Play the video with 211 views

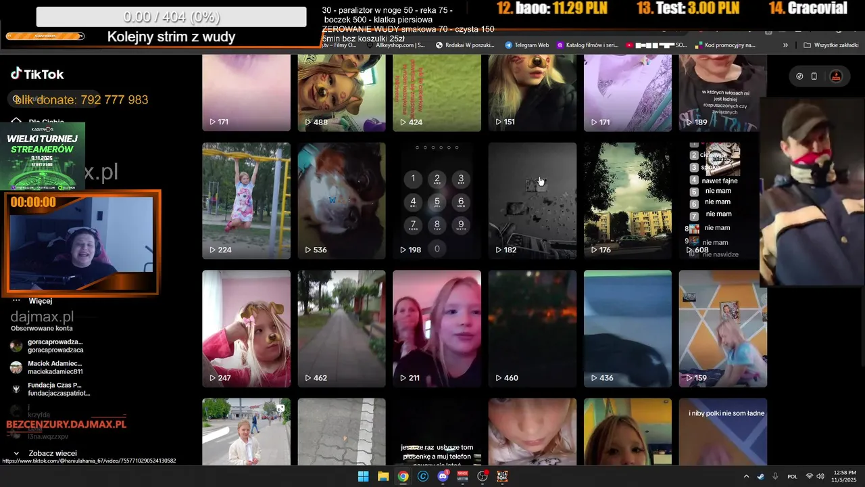[x=437, y=329]
